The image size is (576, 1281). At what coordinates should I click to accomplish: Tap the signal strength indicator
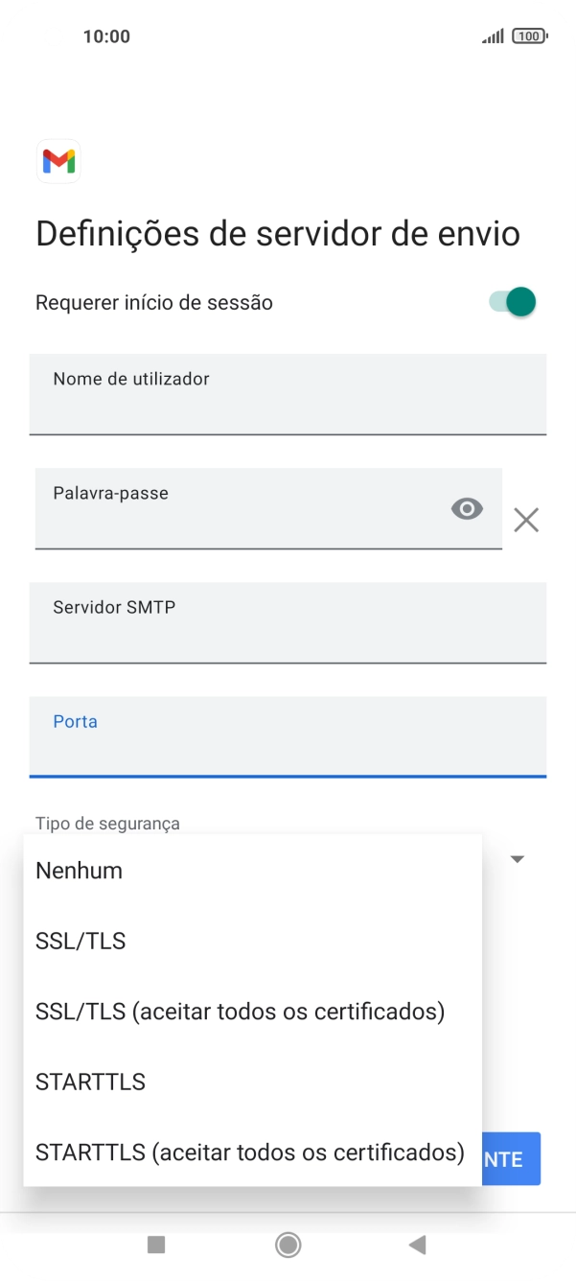click(x=492, y=35)
